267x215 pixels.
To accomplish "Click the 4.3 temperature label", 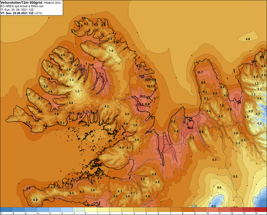I will [x=28, y=95].
